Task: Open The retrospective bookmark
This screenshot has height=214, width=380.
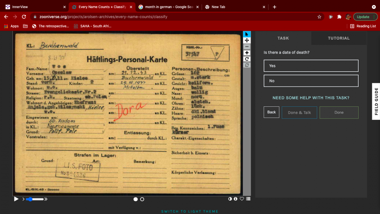Action: click(x=50, y=26)
